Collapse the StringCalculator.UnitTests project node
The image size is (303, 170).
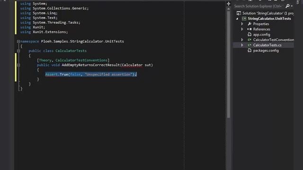pos(237,19)
